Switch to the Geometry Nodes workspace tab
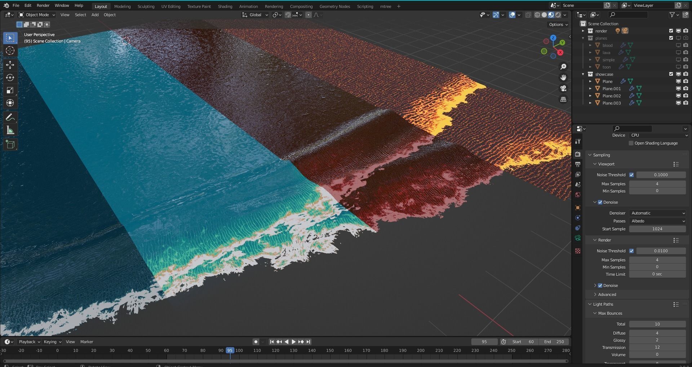Viewport: 692px width, 367px height. pyautogui.click(x=334, y=6)
